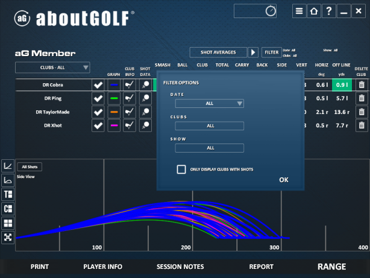Open the Show filter selector

(210, 148)
